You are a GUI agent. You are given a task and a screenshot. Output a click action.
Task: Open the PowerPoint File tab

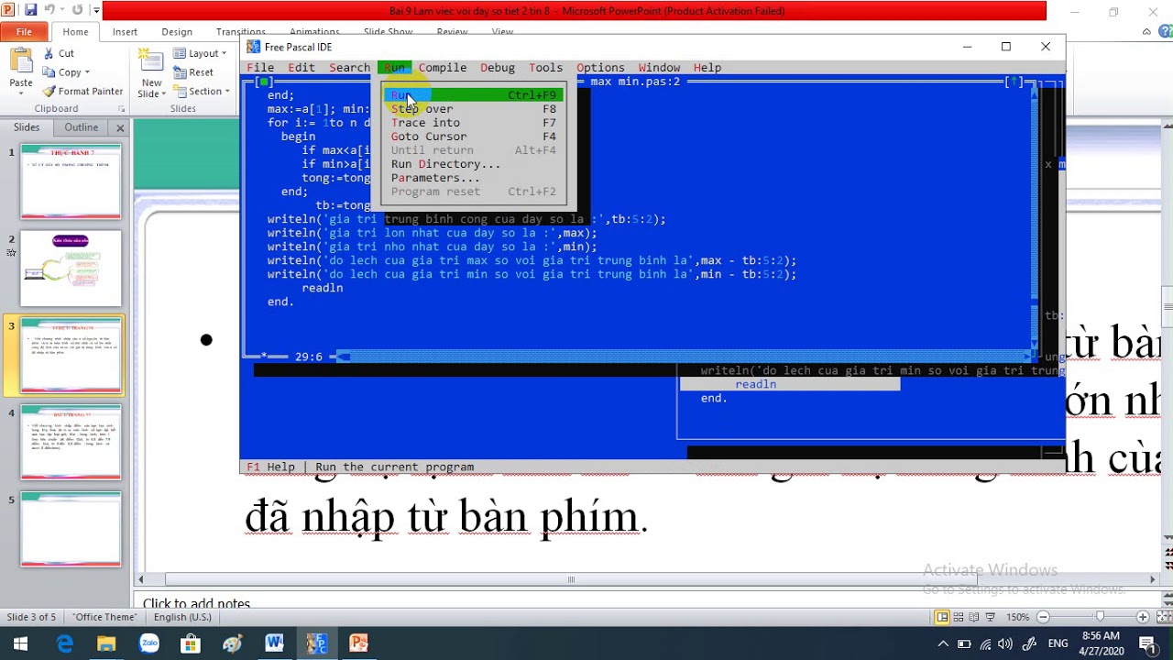pos(24,31)
